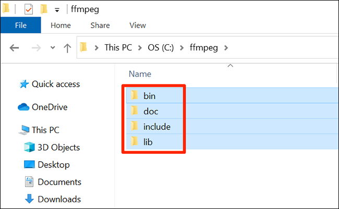339x209 pixels.
Task: Open the File menu
Action: 21,24
